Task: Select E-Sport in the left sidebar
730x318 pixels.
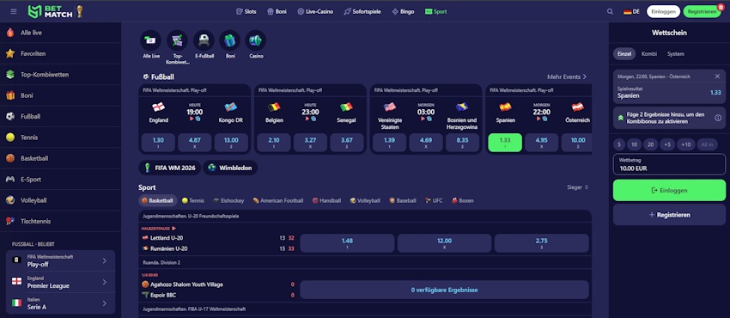Action: 60,180
